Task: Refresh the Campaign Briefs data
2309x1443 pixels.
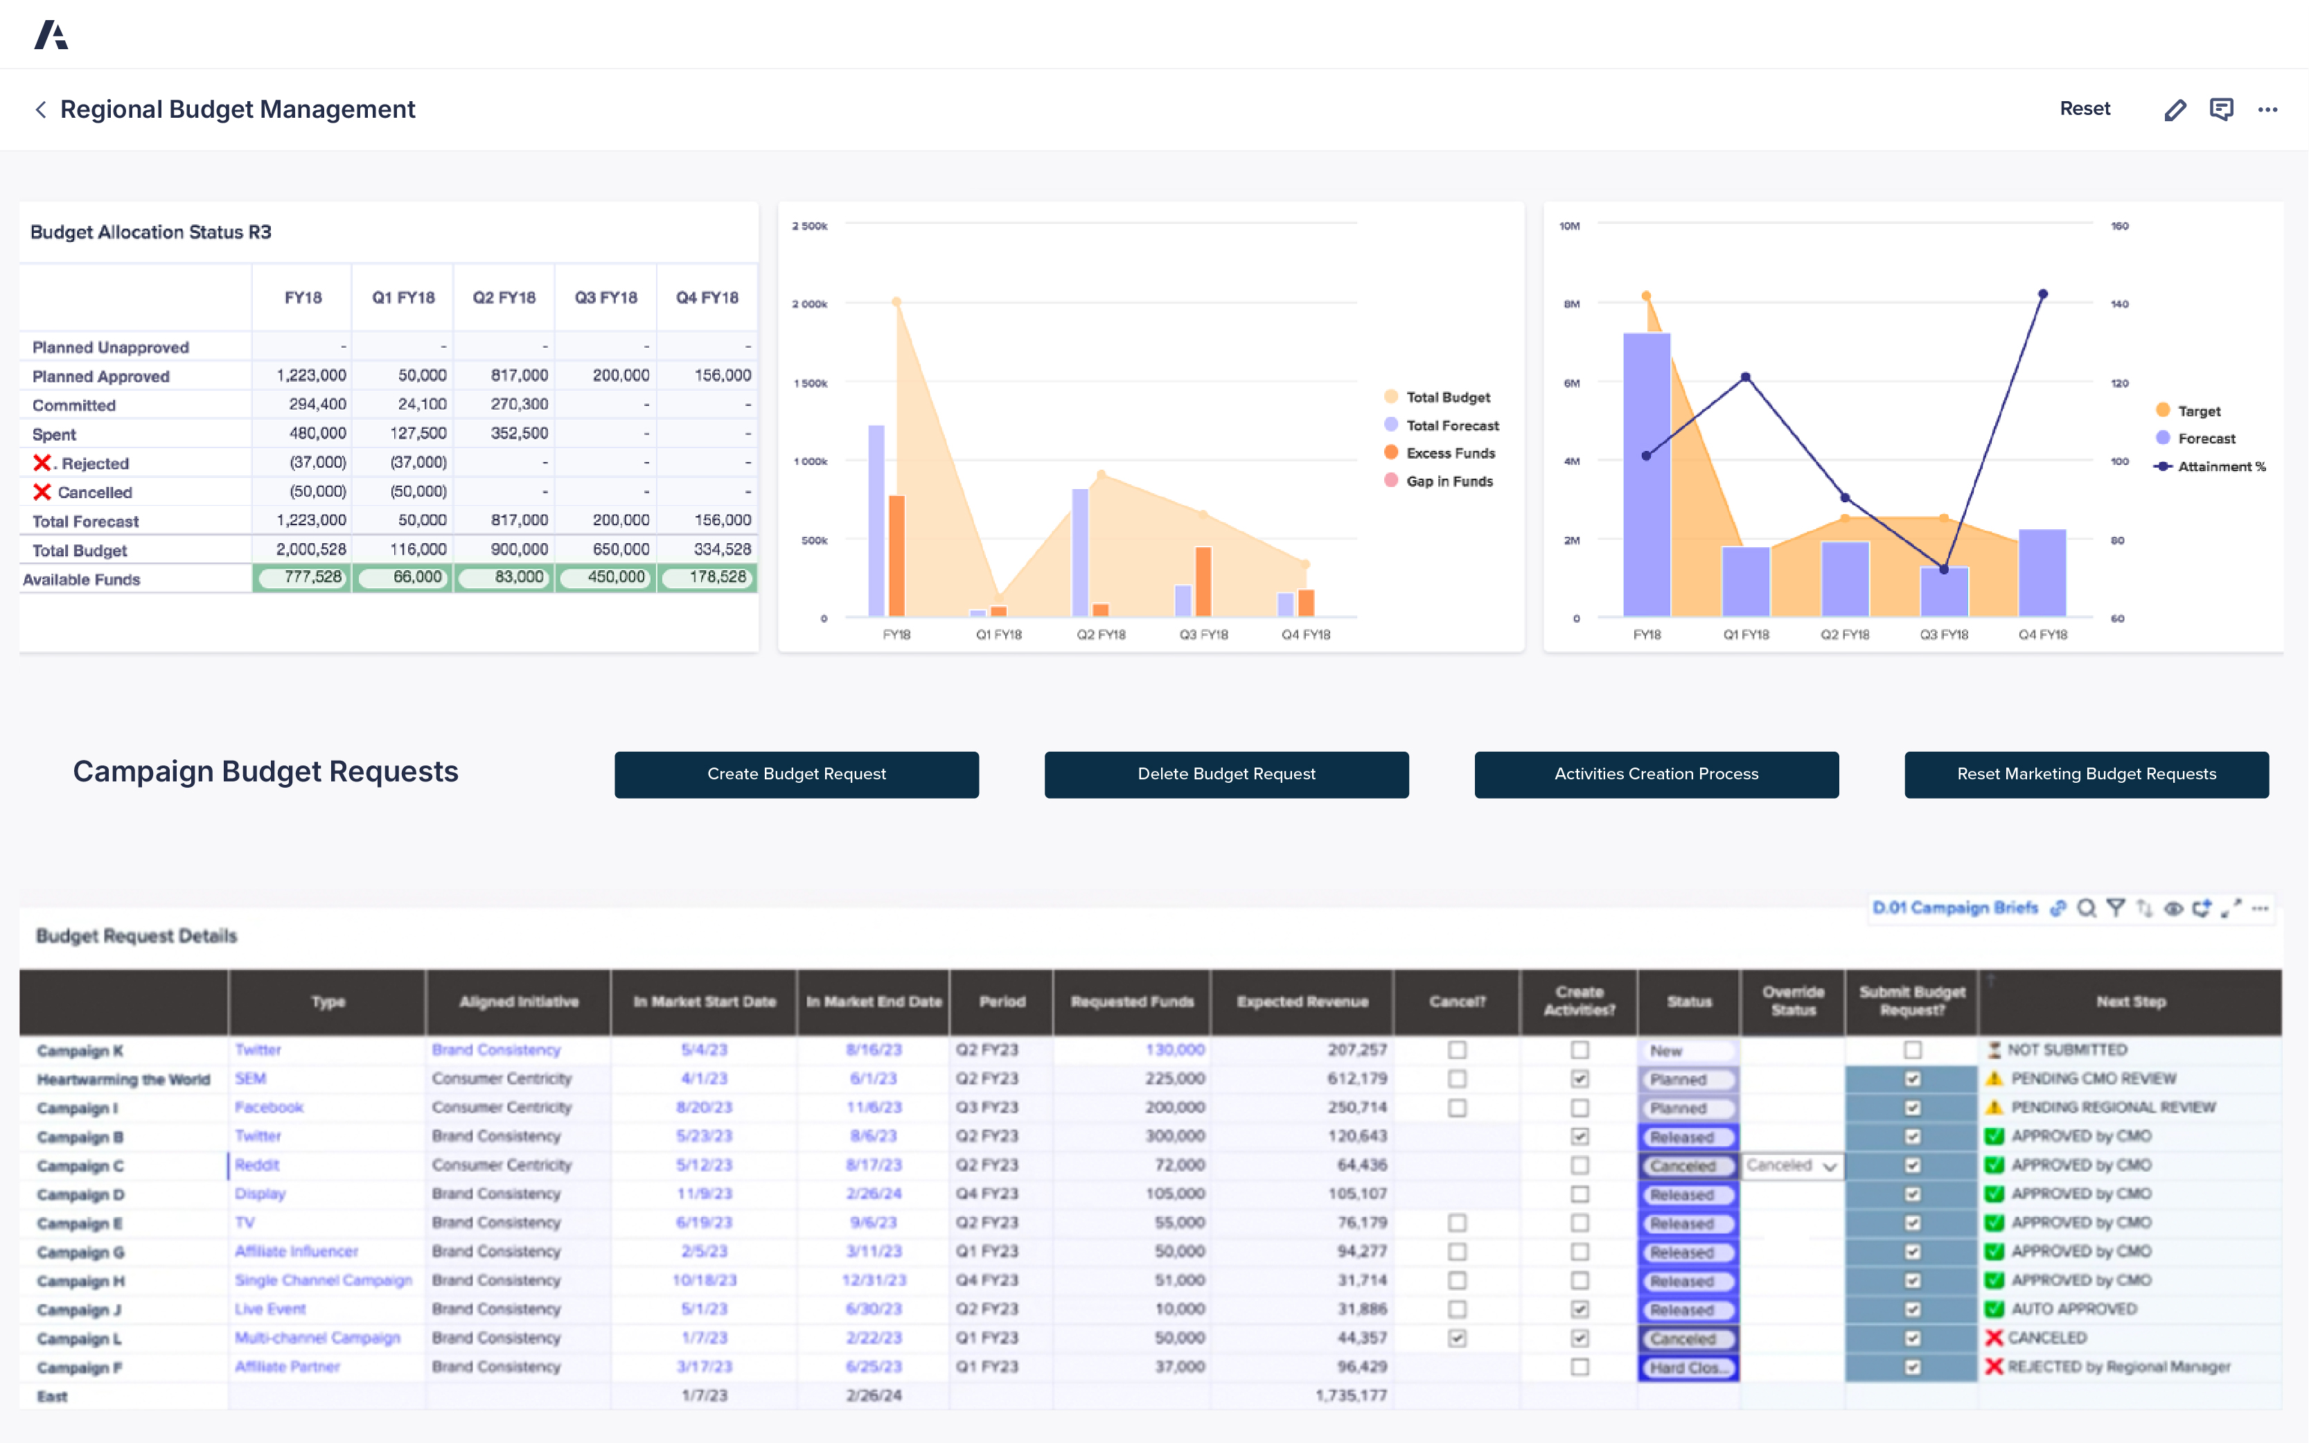Action: (x=2202, y=909)
